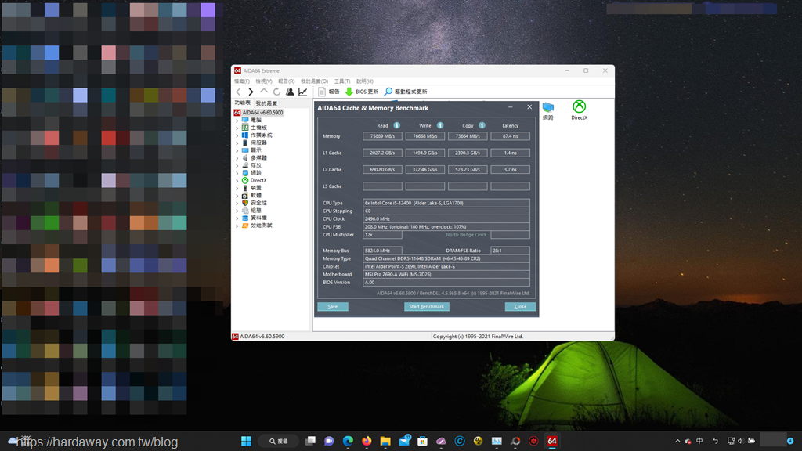The height and width of the screenshot is (451, 802).
Task: Refresh using the circular arrow toolbar icon
Action: pyautogui.click(x=276, y=92)
